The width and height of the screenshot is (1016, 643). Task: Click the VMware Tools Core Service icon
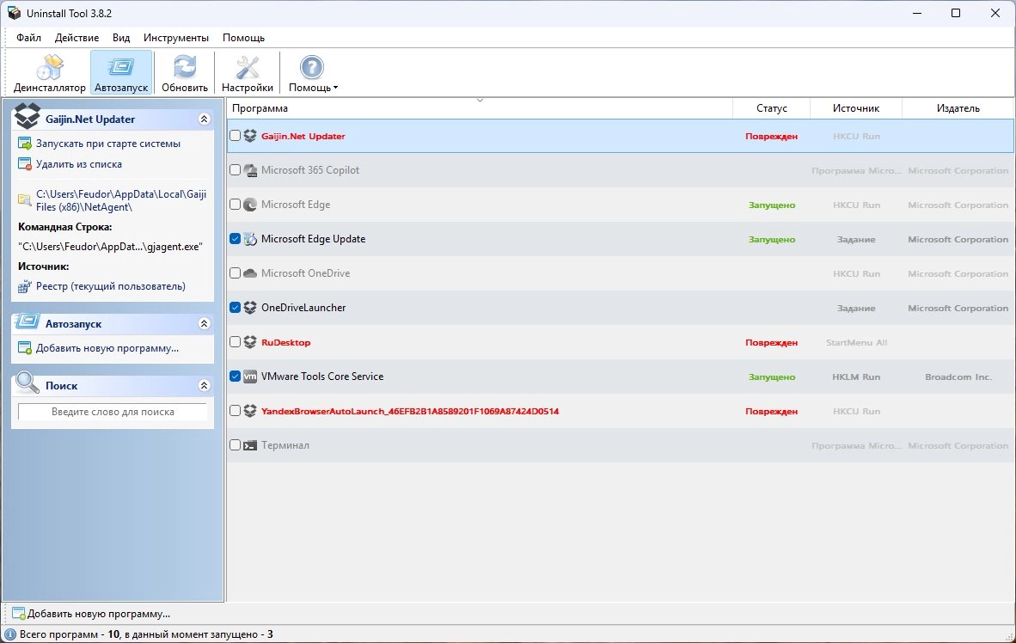[x=250, y=377]
